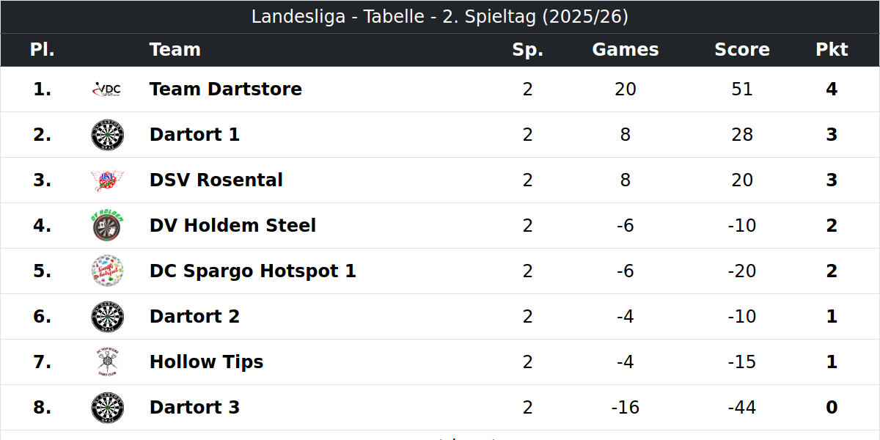Click the Score column header
Viewport: 880px width, 440px height.
click(x=742, y=50)
